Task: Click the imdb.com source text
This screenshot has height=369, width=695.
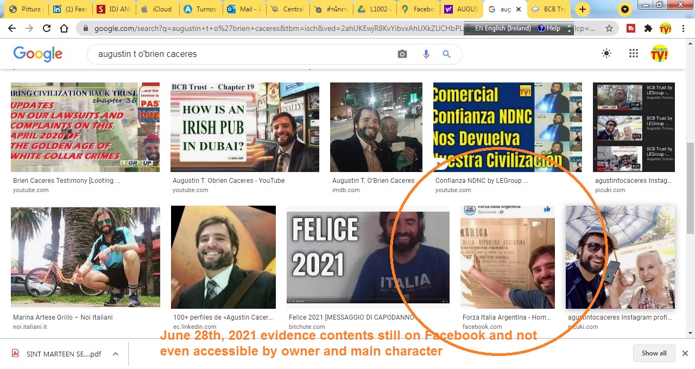Action: (x=346, y=190)
